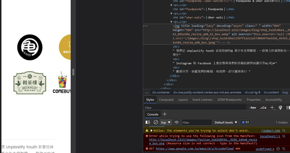This screenshot has height=153, width=290.
Task: Clear the console with the ban icon
Action: click(156, 122)
